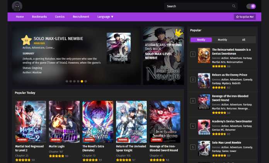The width and height of the screenshot is (269, 163).
Task: Click the Martial God Regressed to Level 2 title
Action: point(29,148)
